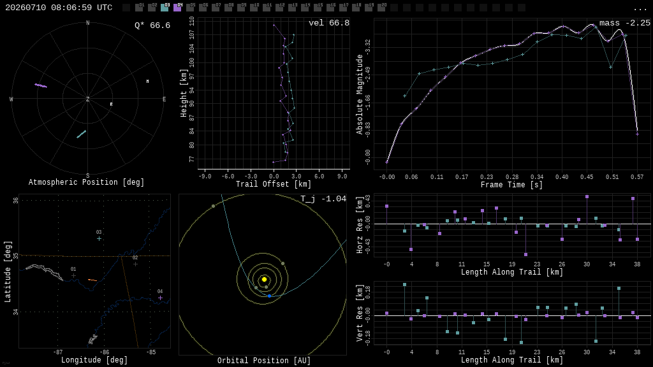Toggle station 16 square in top bar

(x=330, y=8)
